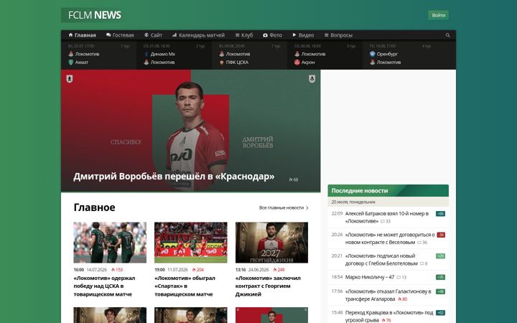Screen dimensions: 517x323
Task: Click the Войти login button
Action: click(438, 15)
